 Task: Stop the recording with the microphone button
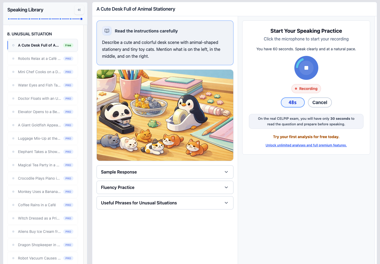coord(306,68)
